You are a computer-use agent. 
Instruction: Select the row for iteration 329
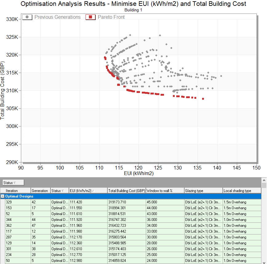(x=18, y=202)
